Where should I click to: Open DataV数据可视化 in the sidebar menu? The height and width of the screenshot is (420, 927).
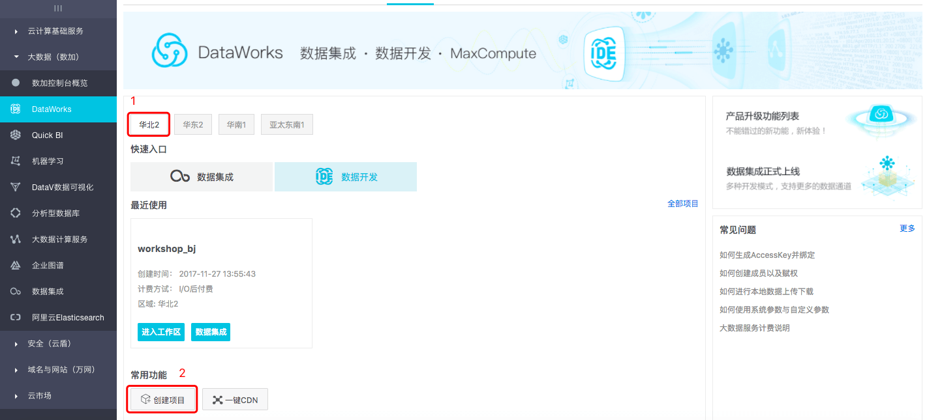[x=58, y=187]
